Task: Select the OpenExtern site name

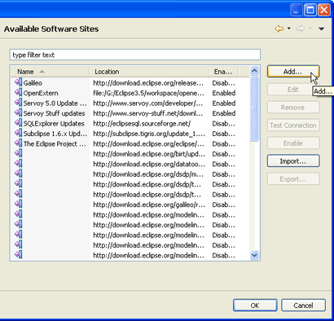Action: coord(41,93)
